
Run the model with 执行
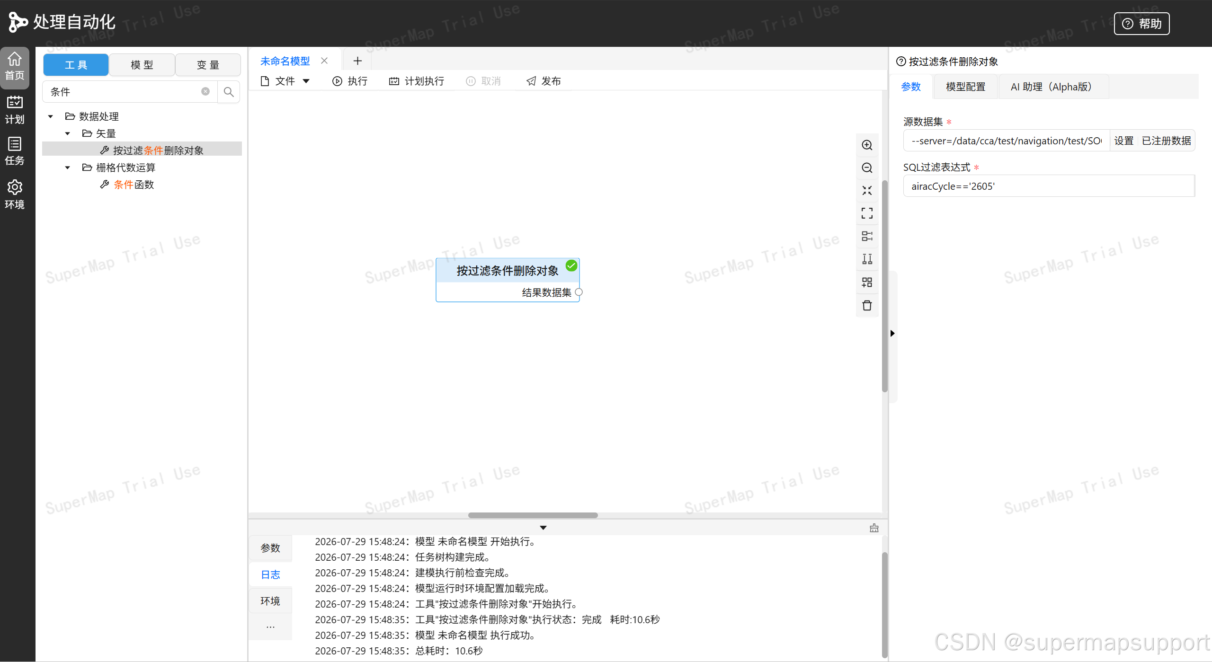click(x=350, y=81)
